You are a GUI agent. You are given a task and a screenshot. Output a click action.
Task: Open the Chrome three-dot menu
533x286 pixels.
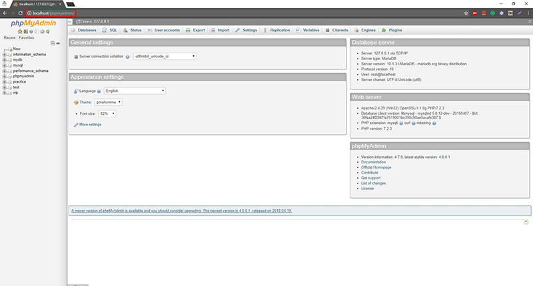pyautogui.click(x=528, y=13)
